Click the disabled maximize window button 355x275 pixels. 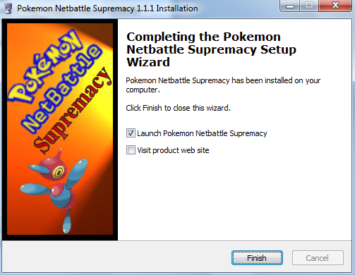309,6
